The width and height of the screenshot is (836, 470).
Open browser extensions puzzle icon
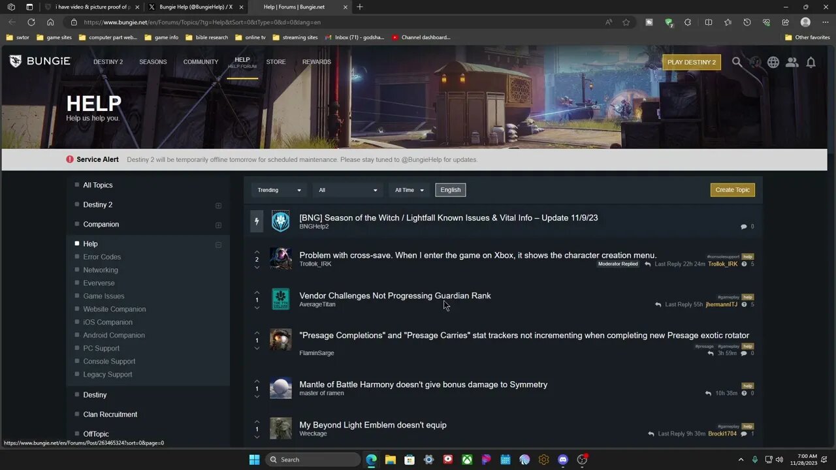click(688, 22)
